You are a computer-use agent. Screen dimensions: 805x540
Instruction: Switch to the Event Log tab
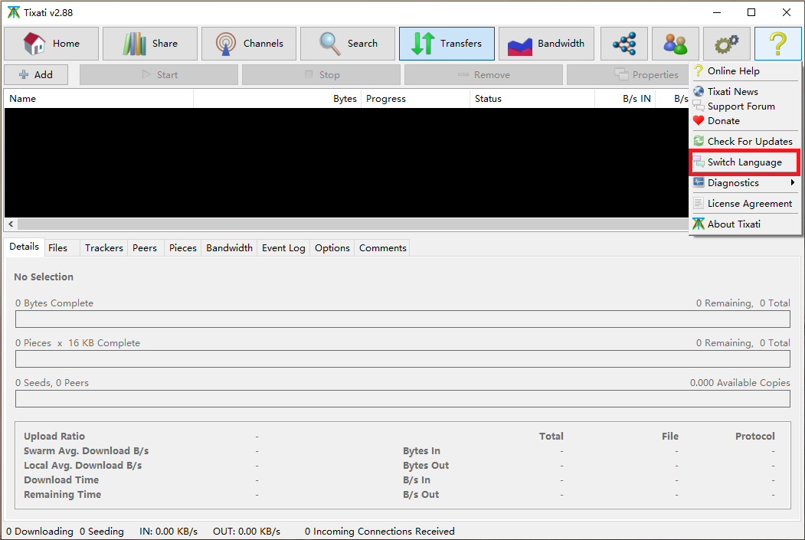pyautogui.click(x=283, y=248)
